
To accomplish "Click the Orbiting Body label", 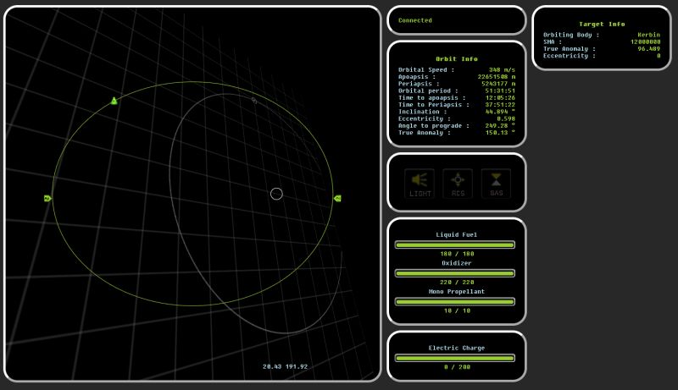I will point(571,35).
